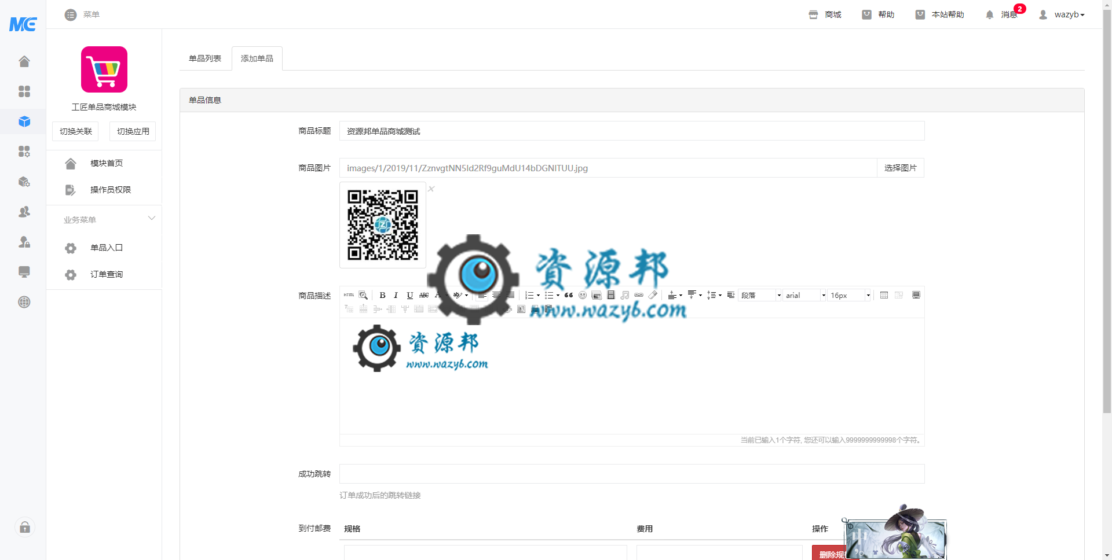Focus the 成功跳转 link input field
The image size is (1112, 560).
click(x=632, y=474)
